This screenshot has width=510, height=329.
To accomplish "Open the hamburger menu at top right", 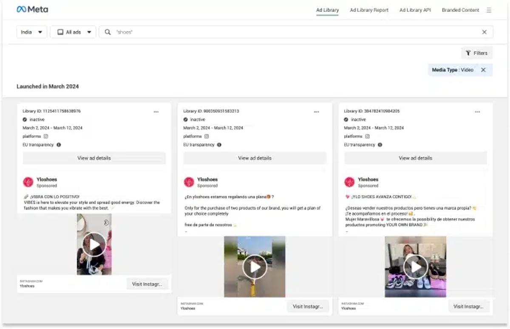I will (489, 10).
